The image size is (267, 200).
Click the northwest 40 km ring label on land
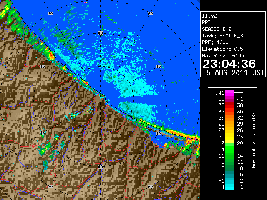coord(42,67)
